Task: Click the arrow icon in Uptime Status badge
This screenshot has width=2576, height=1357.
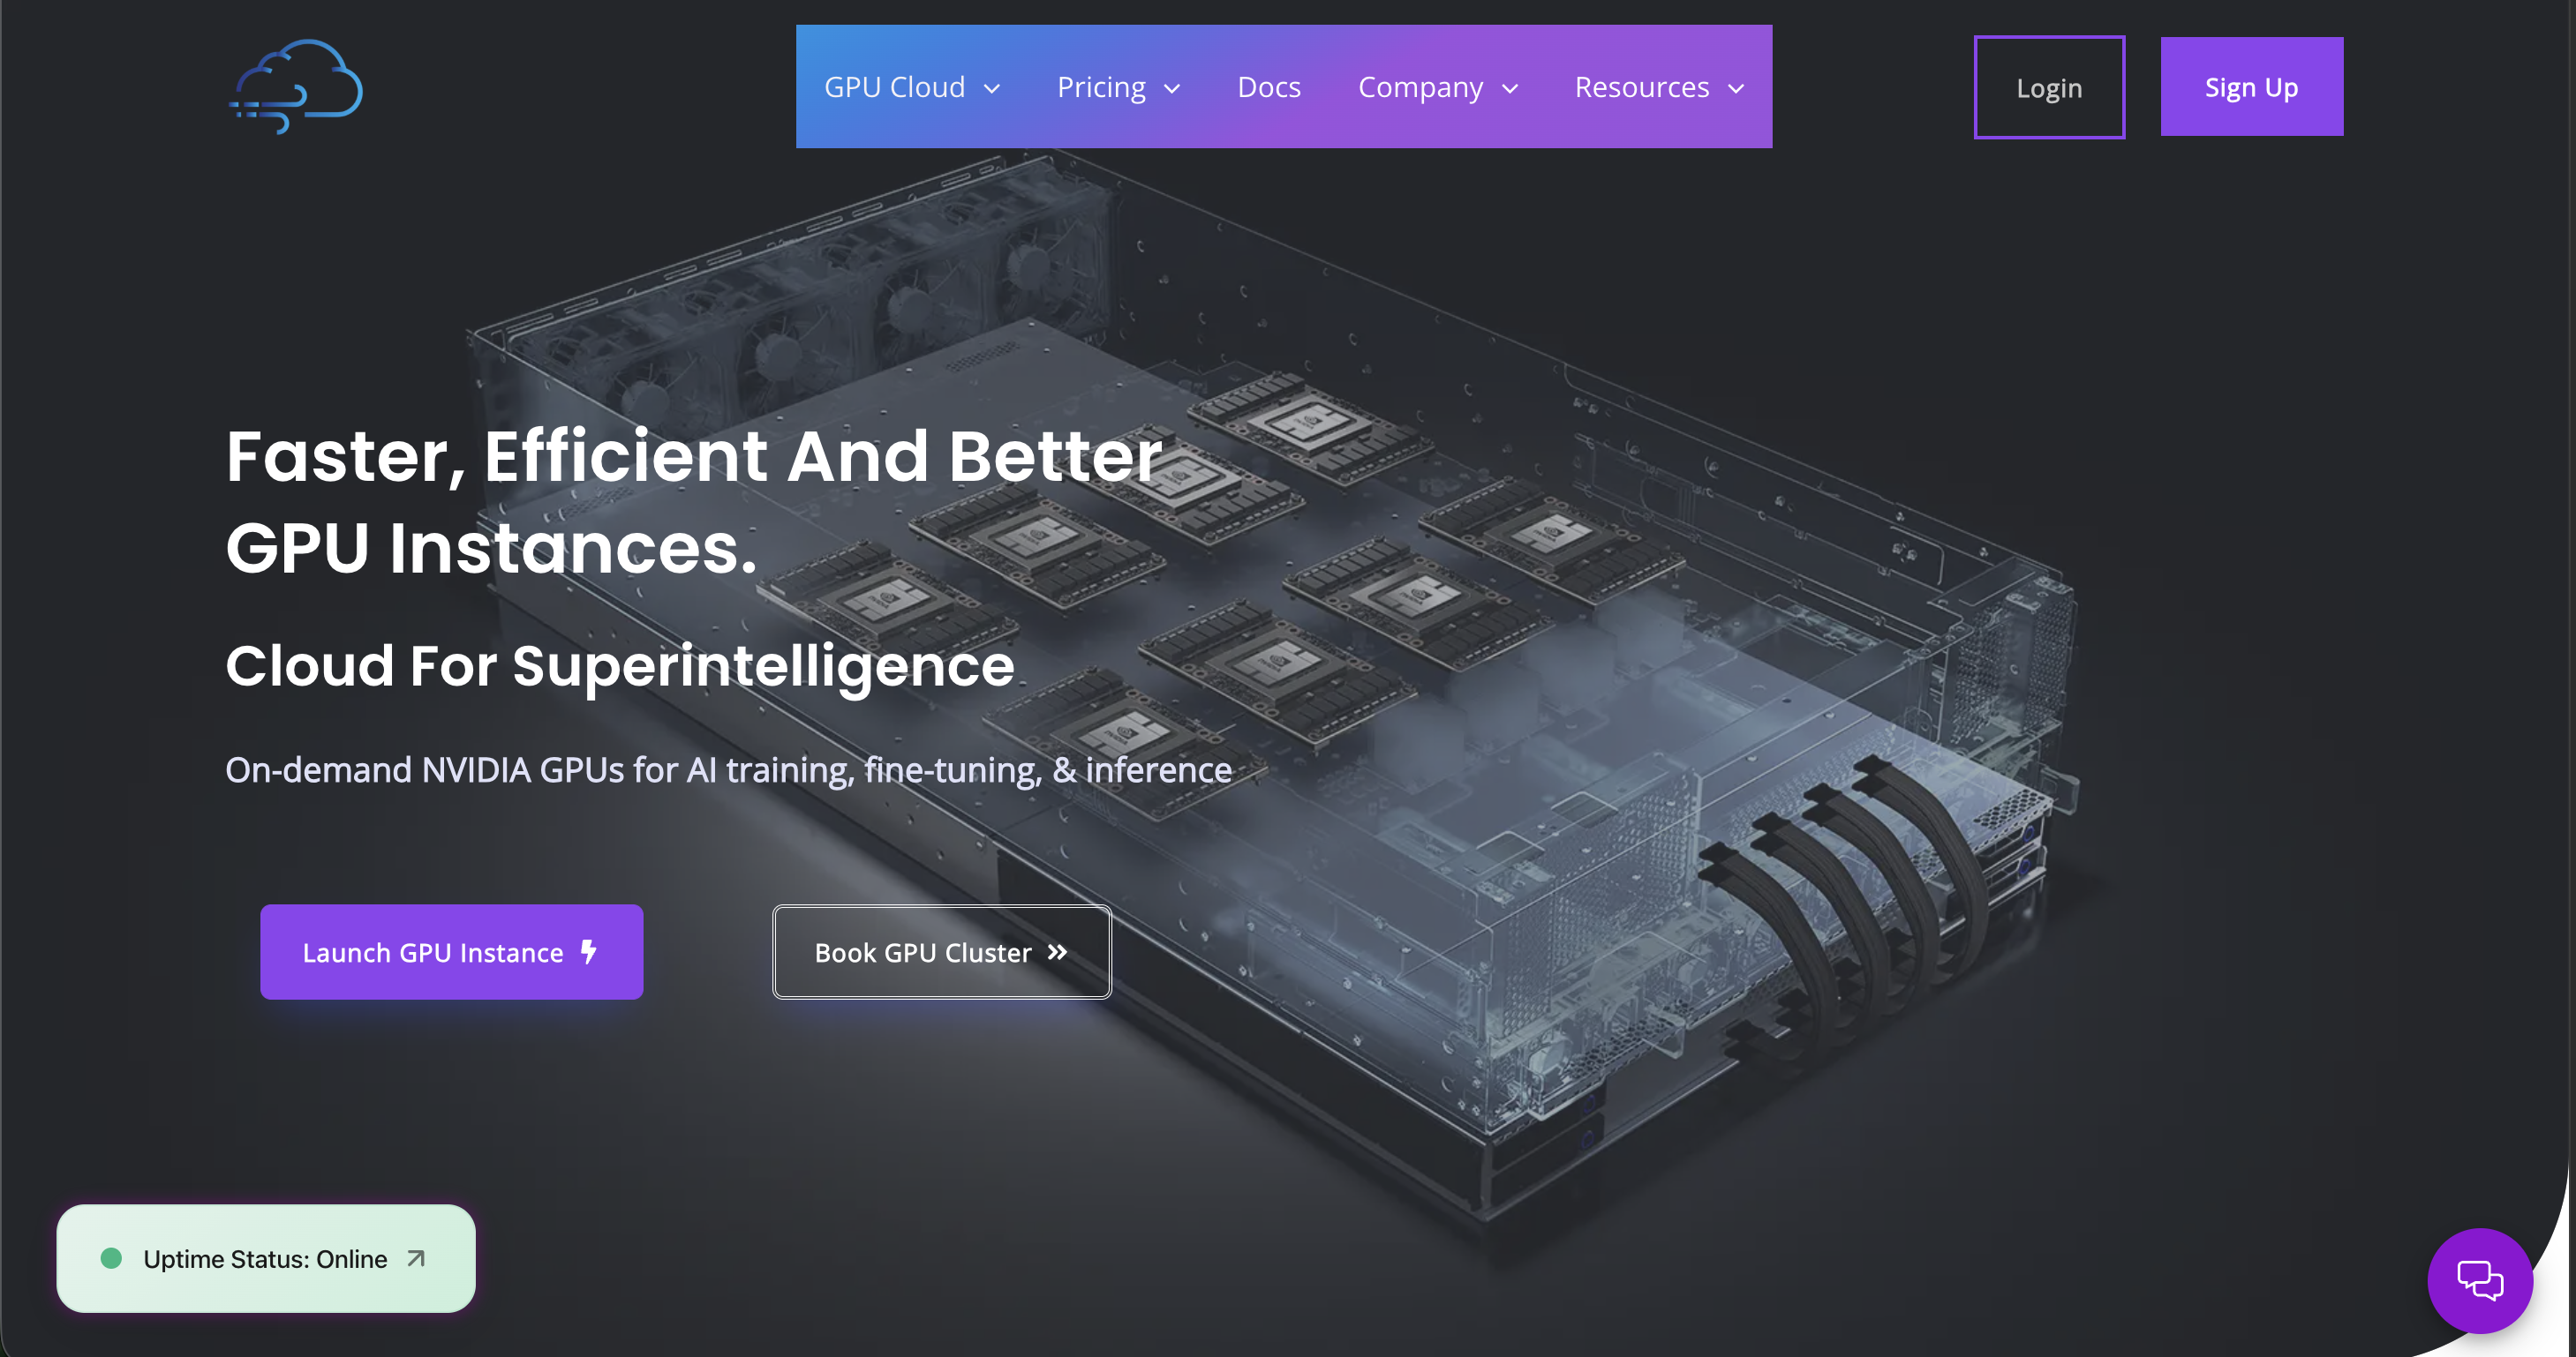Action: (416, 1259)
